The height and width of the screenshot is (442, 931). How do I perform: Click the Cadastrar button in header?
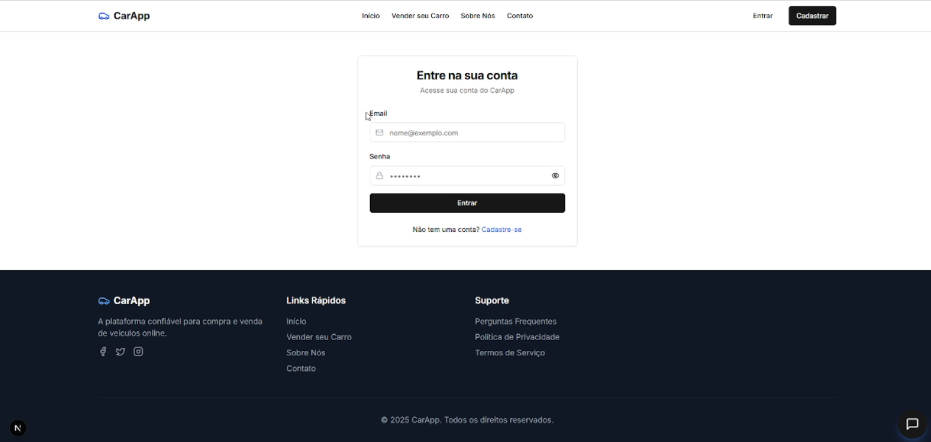pos(812,16)
